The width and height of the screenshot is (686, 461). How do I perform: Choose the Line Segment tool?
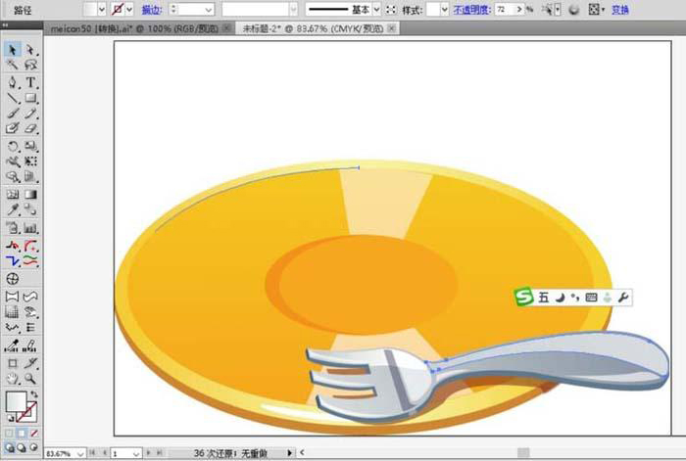tap(12, 98)
